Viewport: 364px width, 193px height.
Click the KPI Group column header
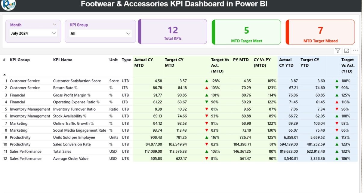pos(20,60)
